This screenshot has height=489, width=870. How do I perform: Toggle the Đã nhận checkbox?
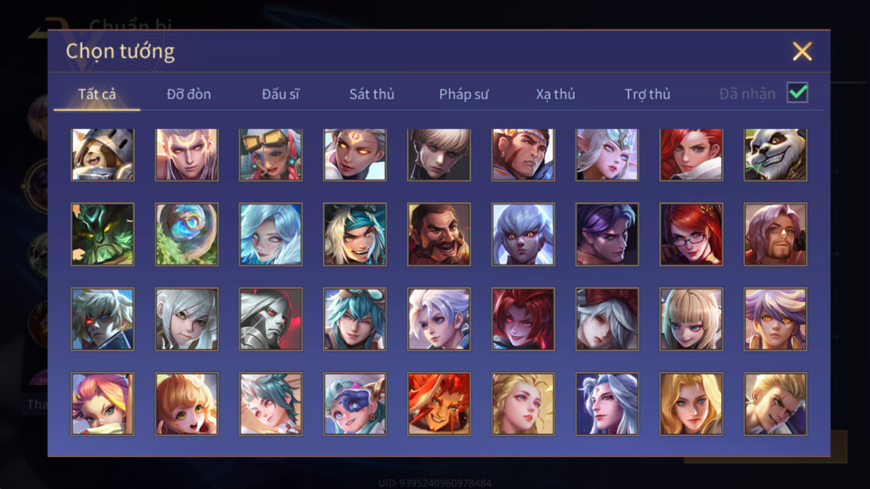pos(797,92)
